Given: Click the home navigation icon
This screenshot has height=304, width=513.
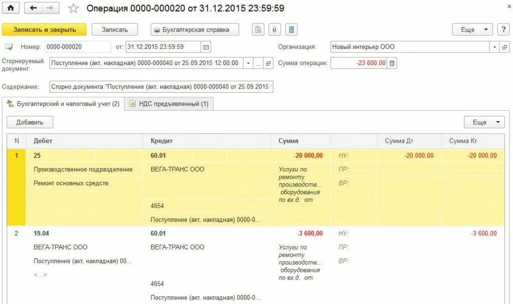Looking at the screenshot, I should point(10,8).
